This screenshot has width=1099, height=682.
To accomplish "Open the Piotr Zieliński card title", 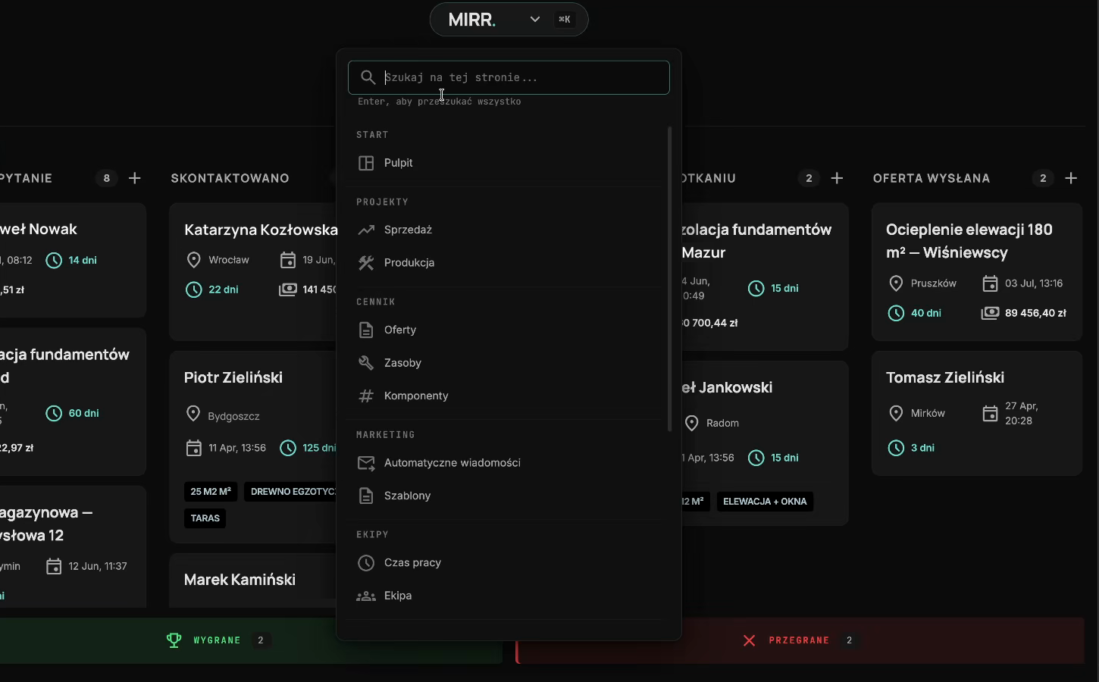I will [233, 377].
